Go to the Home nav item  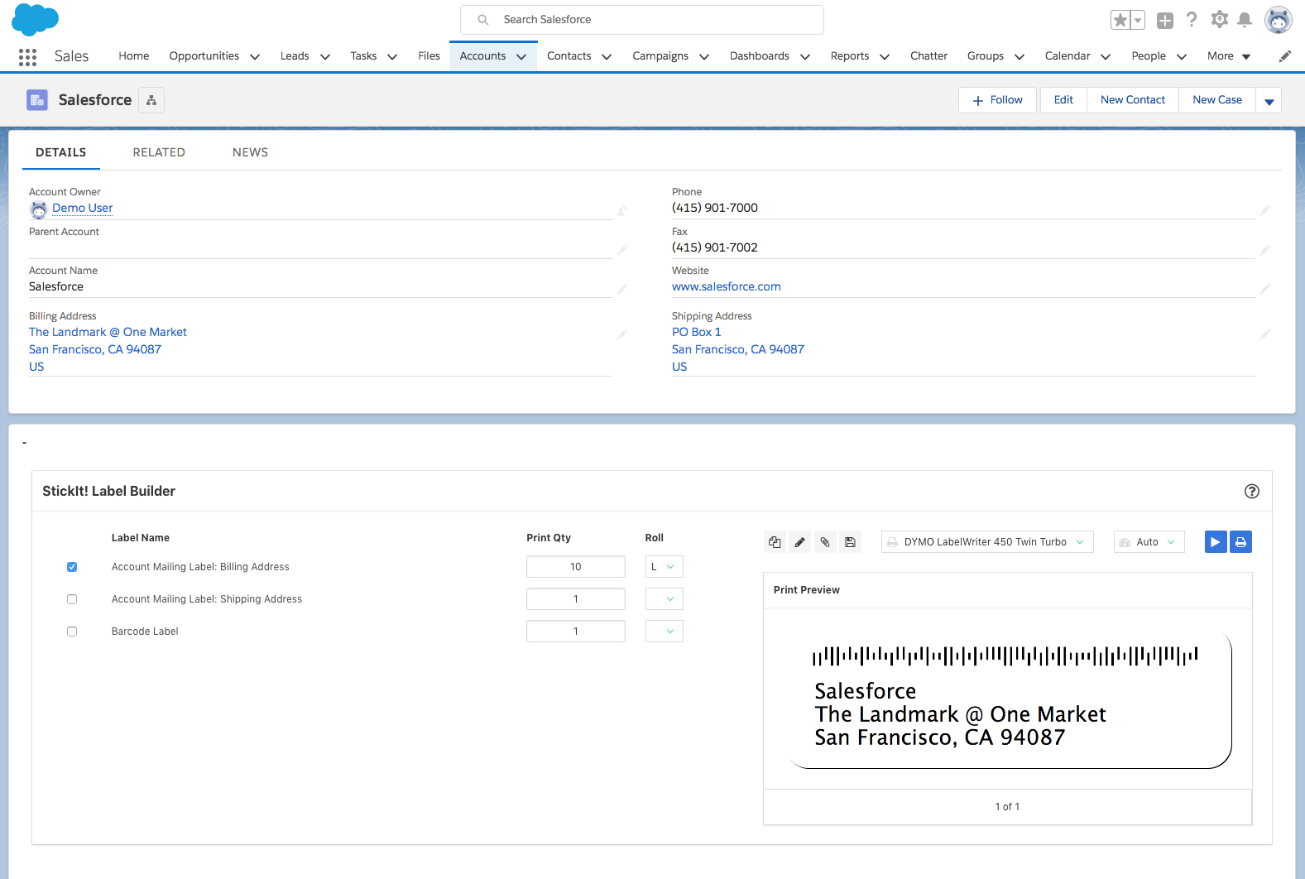pyautogui.click(x=134, y=56)
